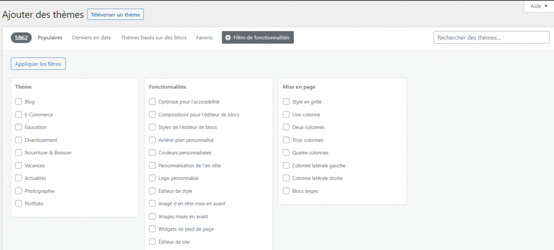The height and width of the screenshot is (250, 554).
Task: Click Appliquer les filtres button
Action: point(38,64)
